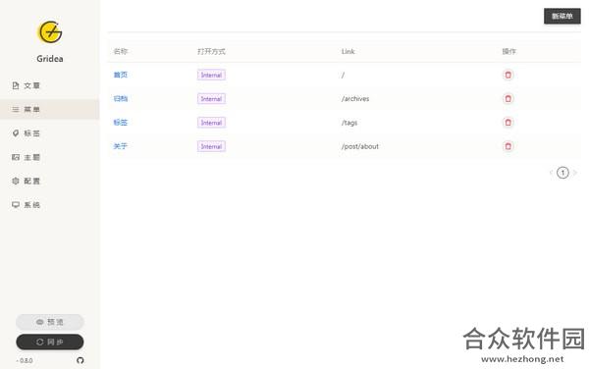
Task: Open the 归档 menu entry
Action: click(121, 99)
